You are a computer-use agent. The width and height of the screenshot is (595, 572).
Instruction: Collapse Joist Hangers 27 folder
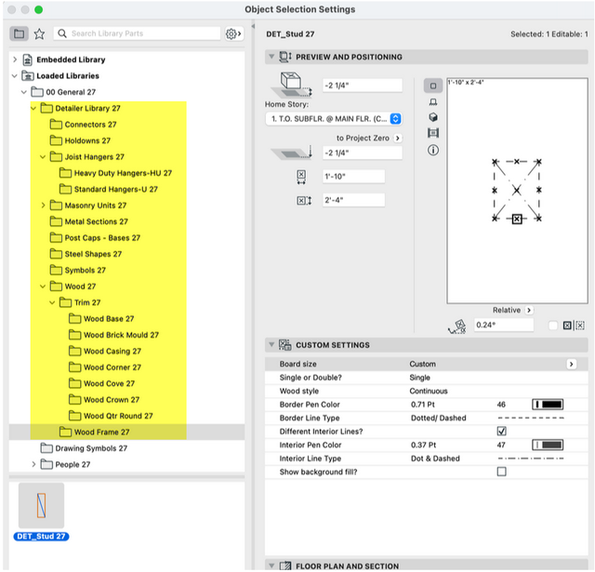[43, 157]
